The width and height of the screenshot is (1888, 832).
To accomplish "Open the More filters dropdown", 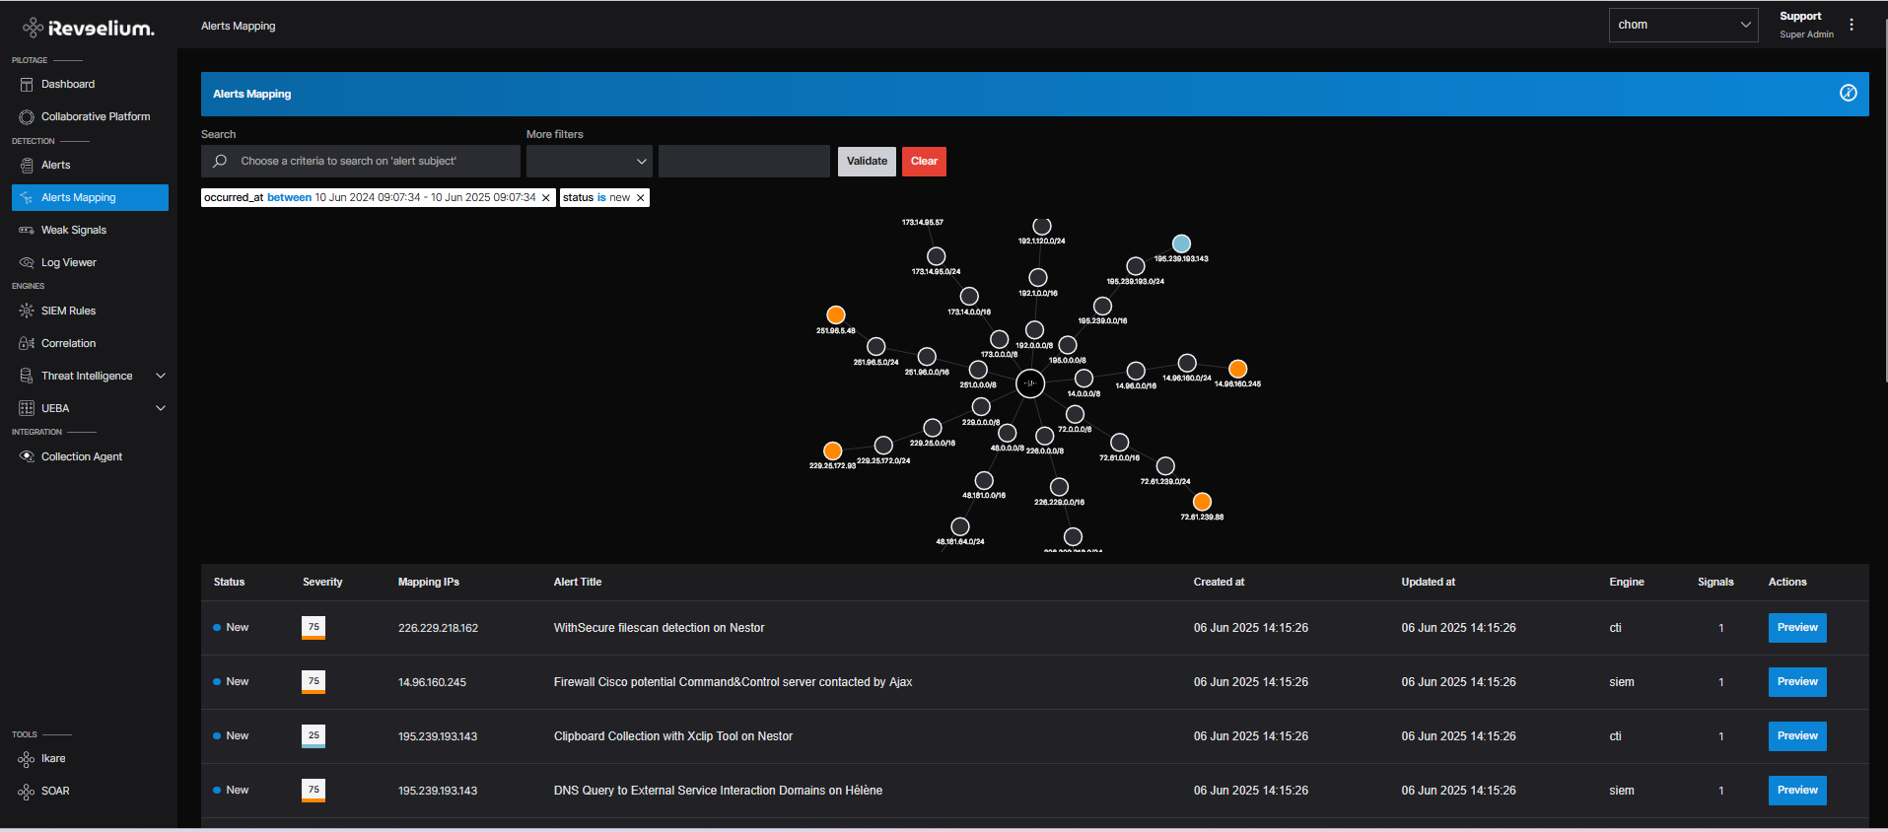I will tap(590, 161).
